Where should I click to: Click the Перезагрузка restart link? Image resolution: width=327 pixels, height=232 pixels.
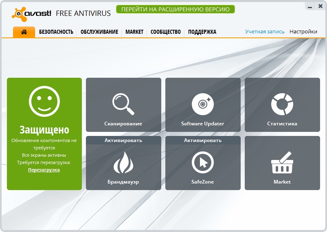[x=44, y=170]
